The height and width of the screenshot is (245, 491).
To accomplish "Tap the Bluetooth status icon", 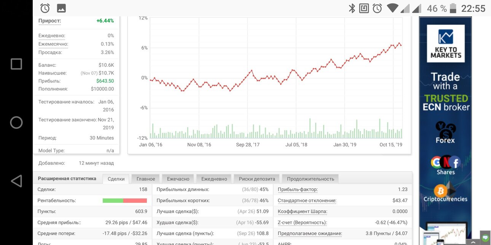I will [x=352, y=8].
